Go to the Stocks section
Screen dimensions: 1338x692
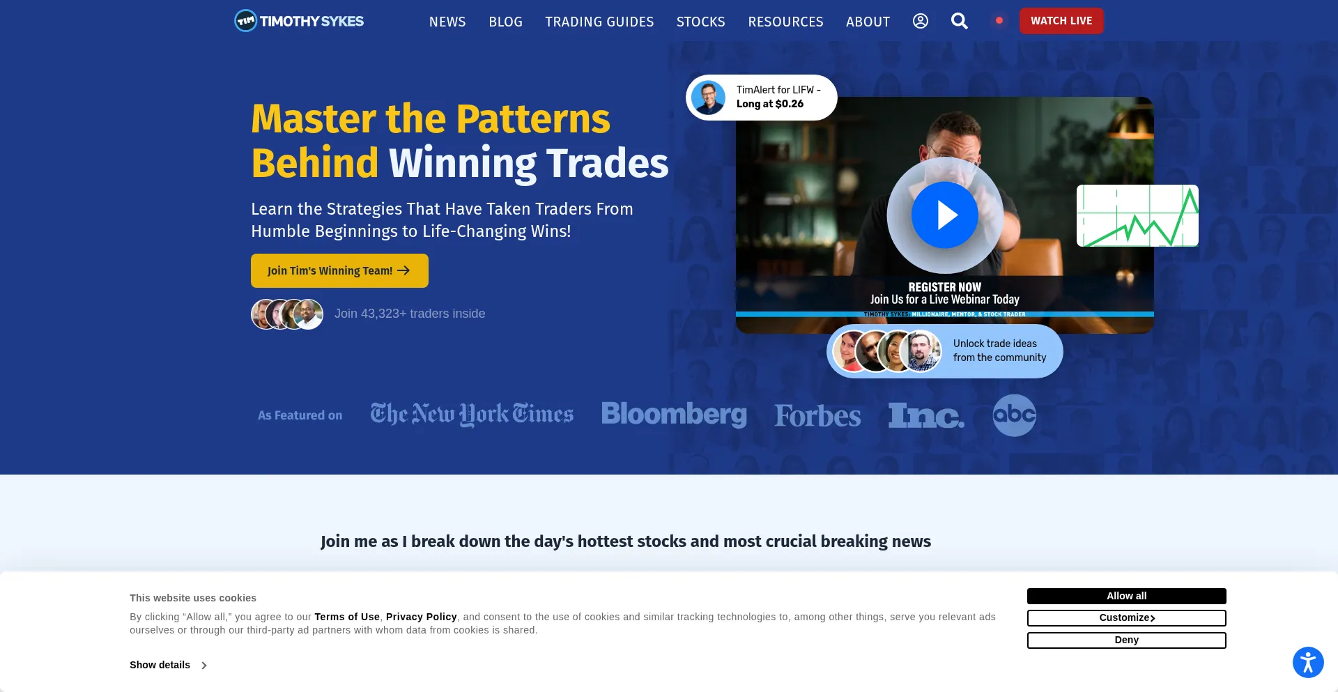700,22
